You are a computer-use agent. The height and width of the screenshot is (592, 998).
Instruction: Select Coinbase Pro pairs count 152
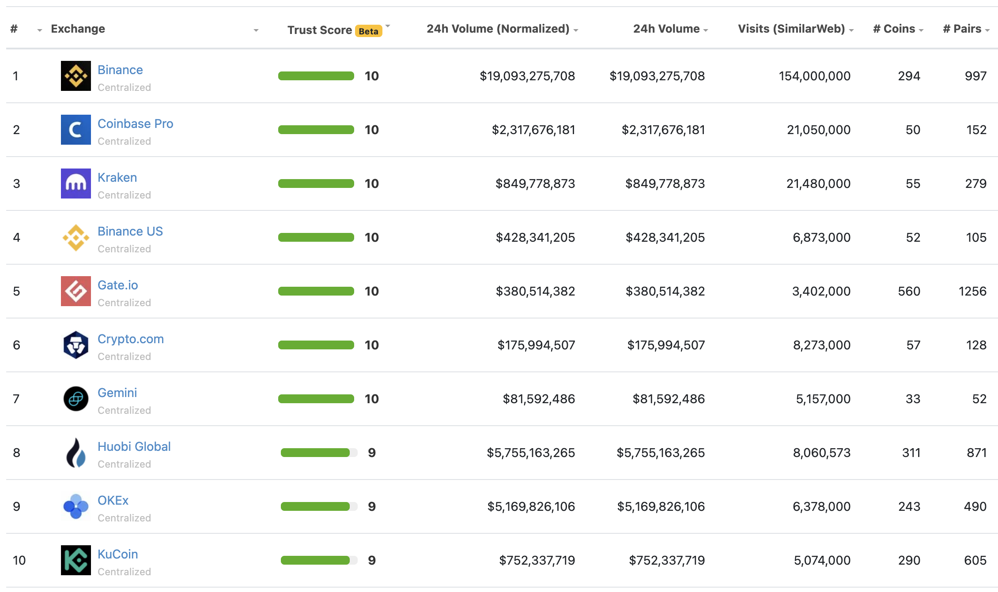pyautogui.click(x=976, y=130)
